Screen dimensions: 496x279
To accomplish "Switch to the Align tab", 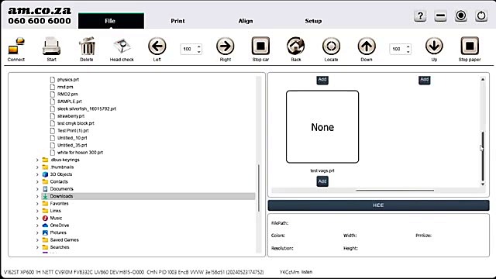I will pos(246,21).
